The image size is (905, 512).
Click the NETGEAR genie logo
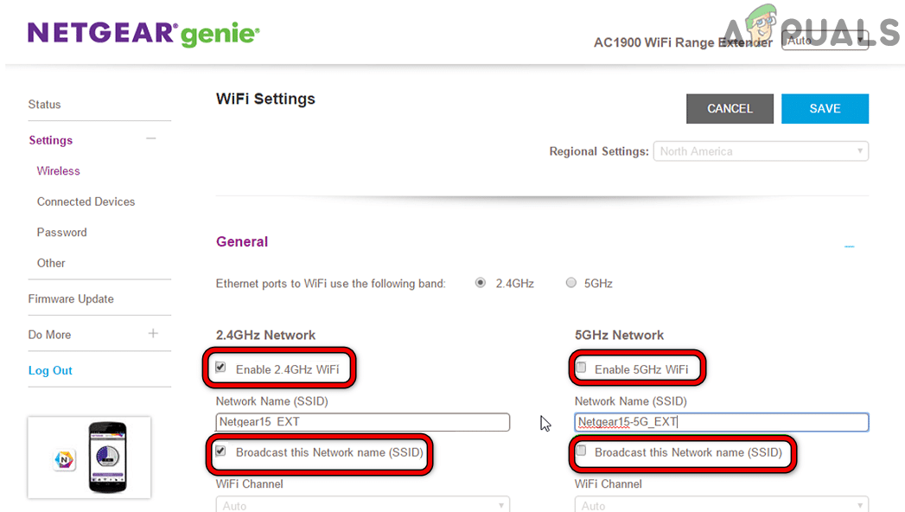(x=143, y=34)
